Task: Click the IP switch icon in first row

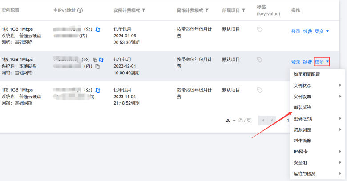Action: click(97, 29)
